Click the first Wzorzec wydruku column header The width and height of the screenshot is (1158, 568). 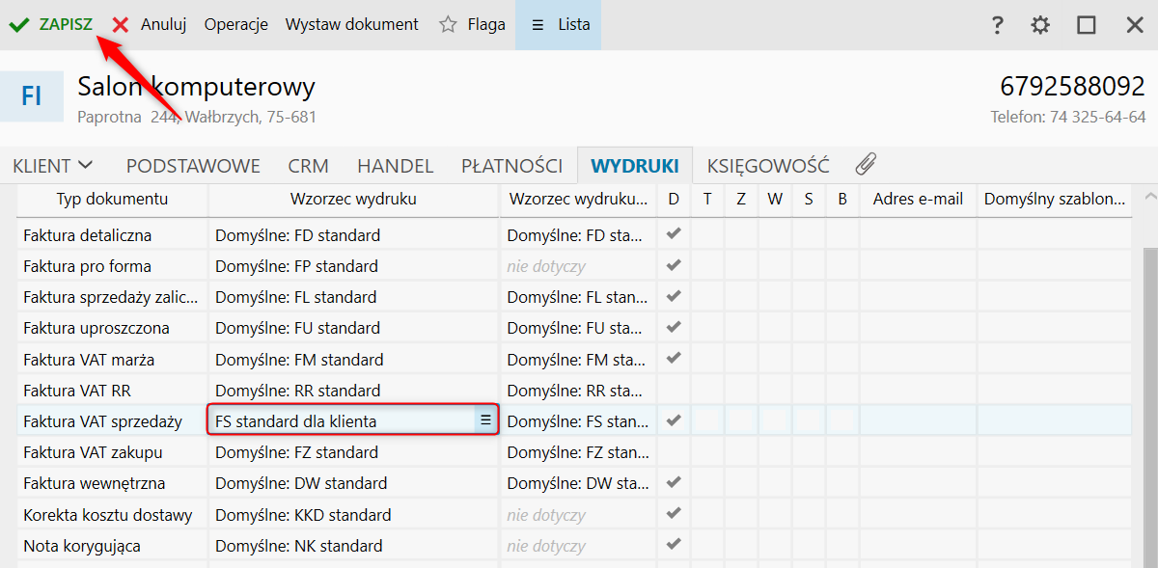coord(353,200)
